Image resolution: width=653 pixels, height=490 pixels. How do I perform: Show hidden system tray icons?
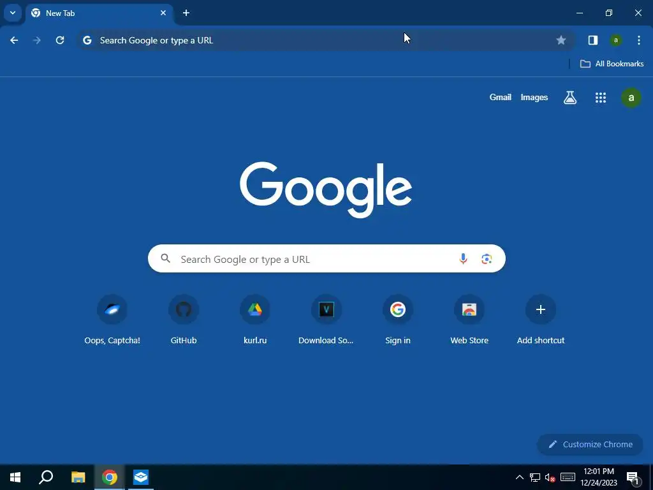(519, 477)
